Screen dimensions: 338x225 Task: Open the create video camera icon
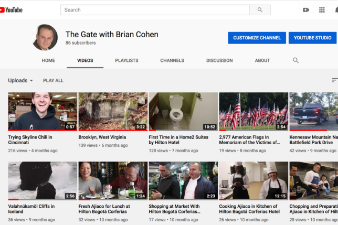coord(306,10)
